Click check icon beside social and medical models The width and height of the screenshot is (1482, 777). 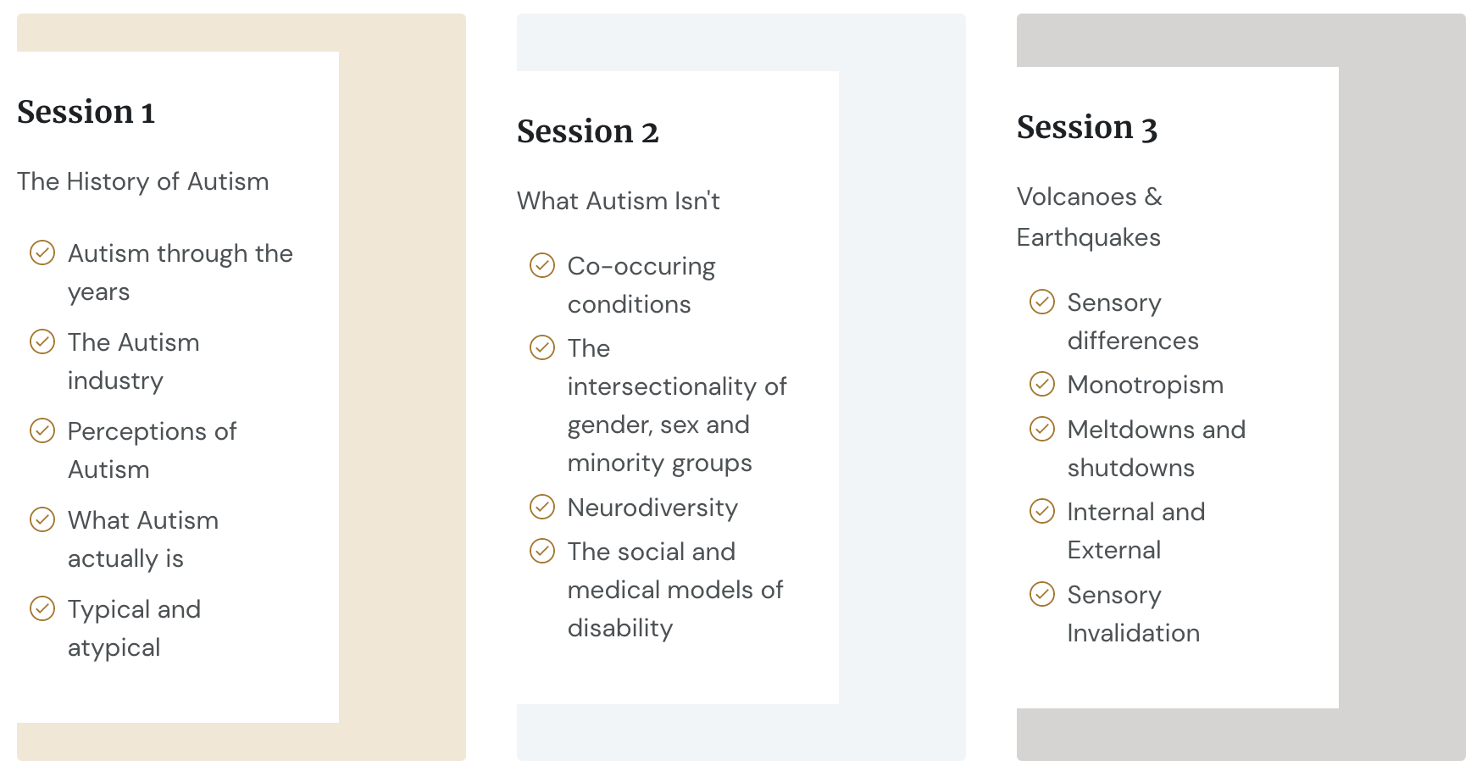coord(542,551)
